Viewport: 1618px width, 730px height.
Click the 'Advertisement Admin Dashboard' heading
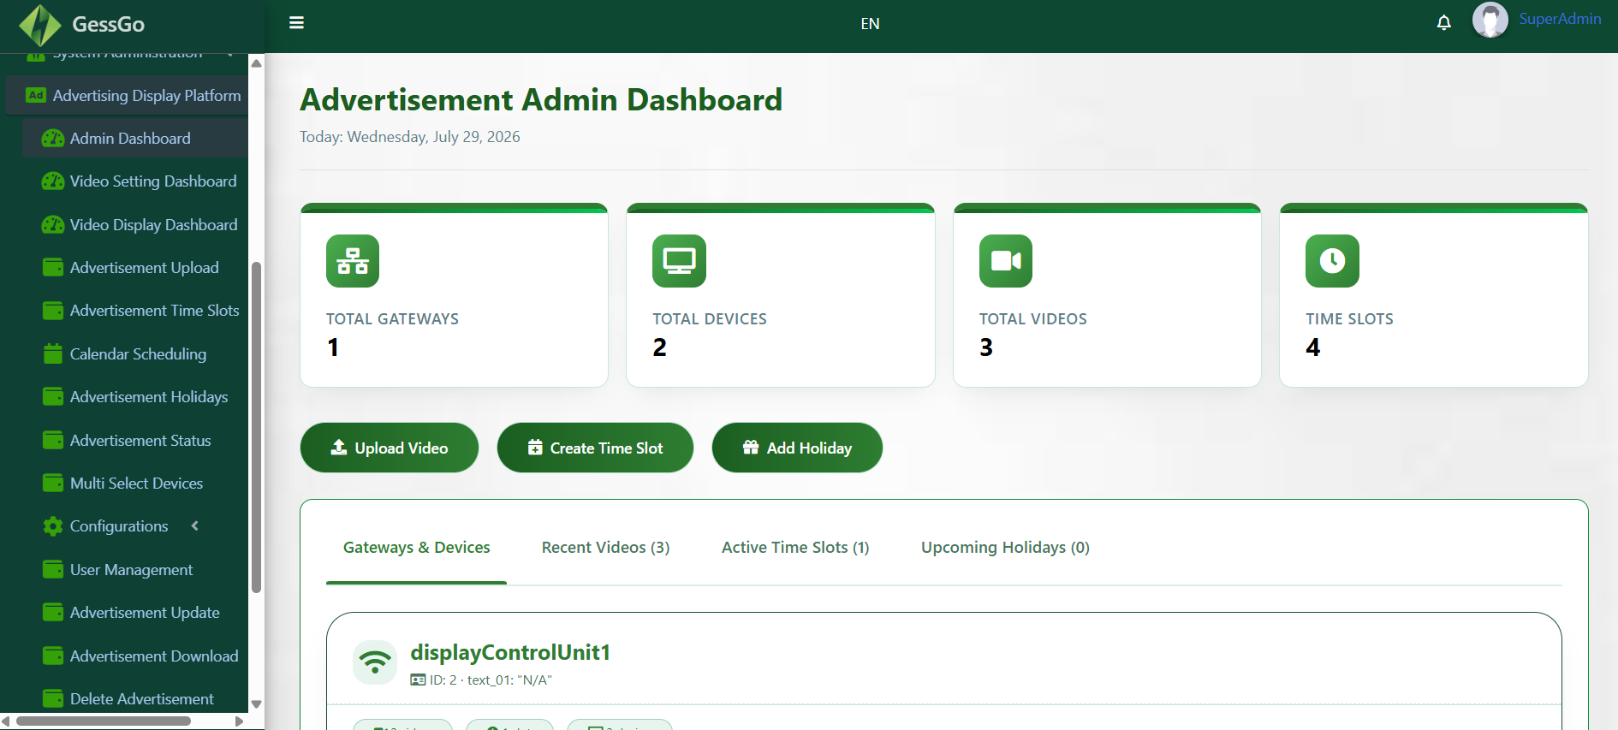(x=541, y=100)
